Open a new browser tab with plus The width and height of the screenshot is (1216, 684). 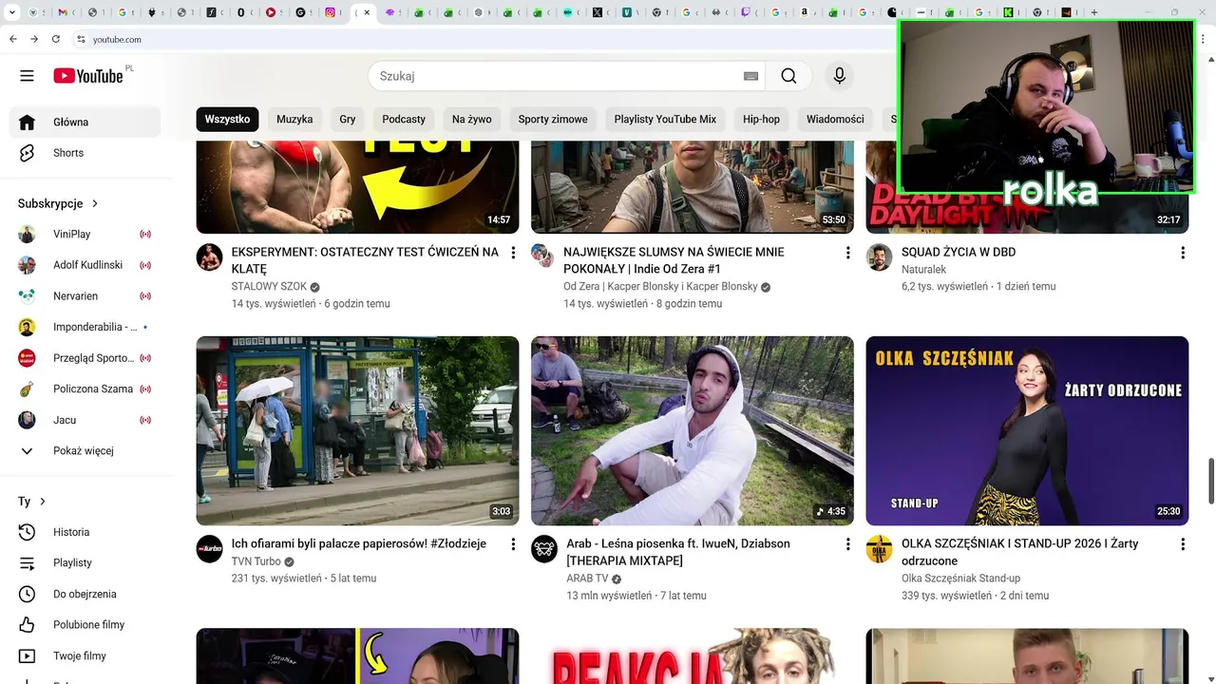(1094, 12)
